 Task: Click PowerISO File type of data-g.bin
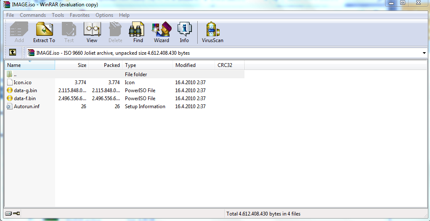140,91
